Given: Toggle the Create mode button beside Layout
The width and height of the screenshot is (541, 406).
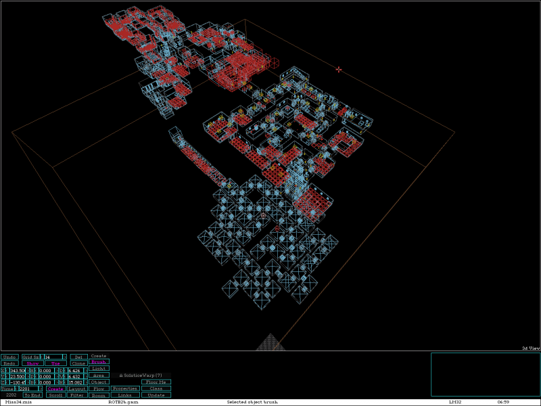Looking at the screenshot, I should [x=55, y=389].
